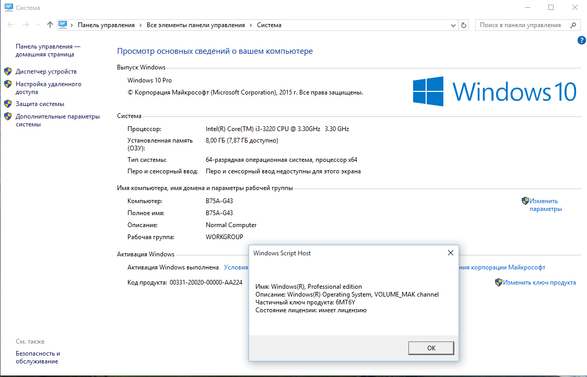The width and height of the screenshot is (587, 377).
Task: Click 'Windows 10 Pro' edition text
Action: click(149, 80)
